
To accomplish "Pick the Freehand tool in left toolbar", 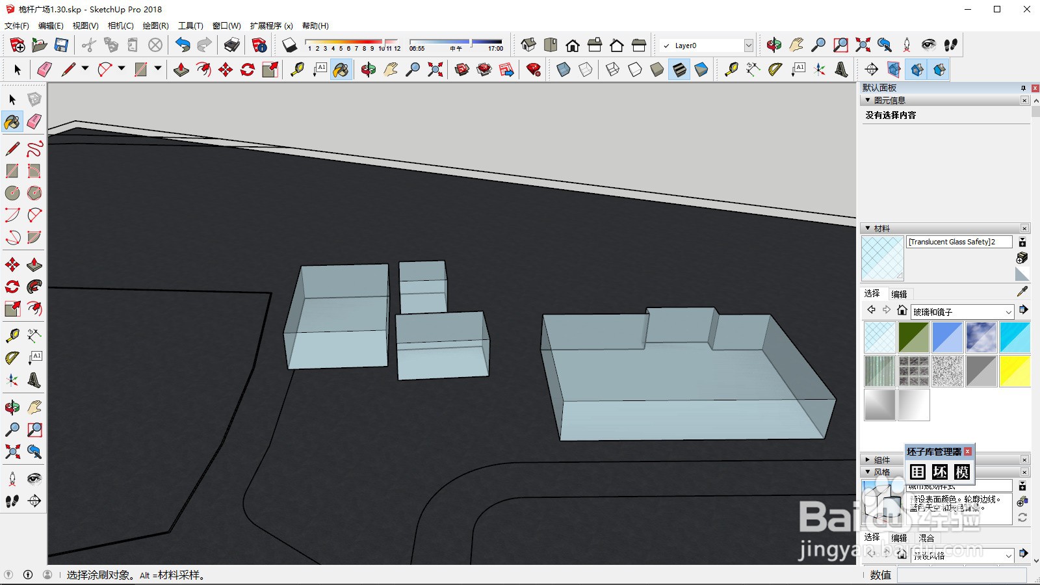I will click(x=34, y=149).
